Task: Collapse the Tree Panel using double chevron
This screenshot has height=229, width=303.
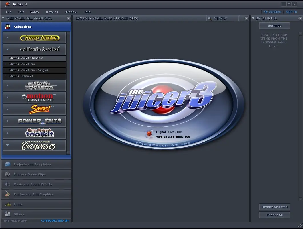Action: [x=3, y=18]
